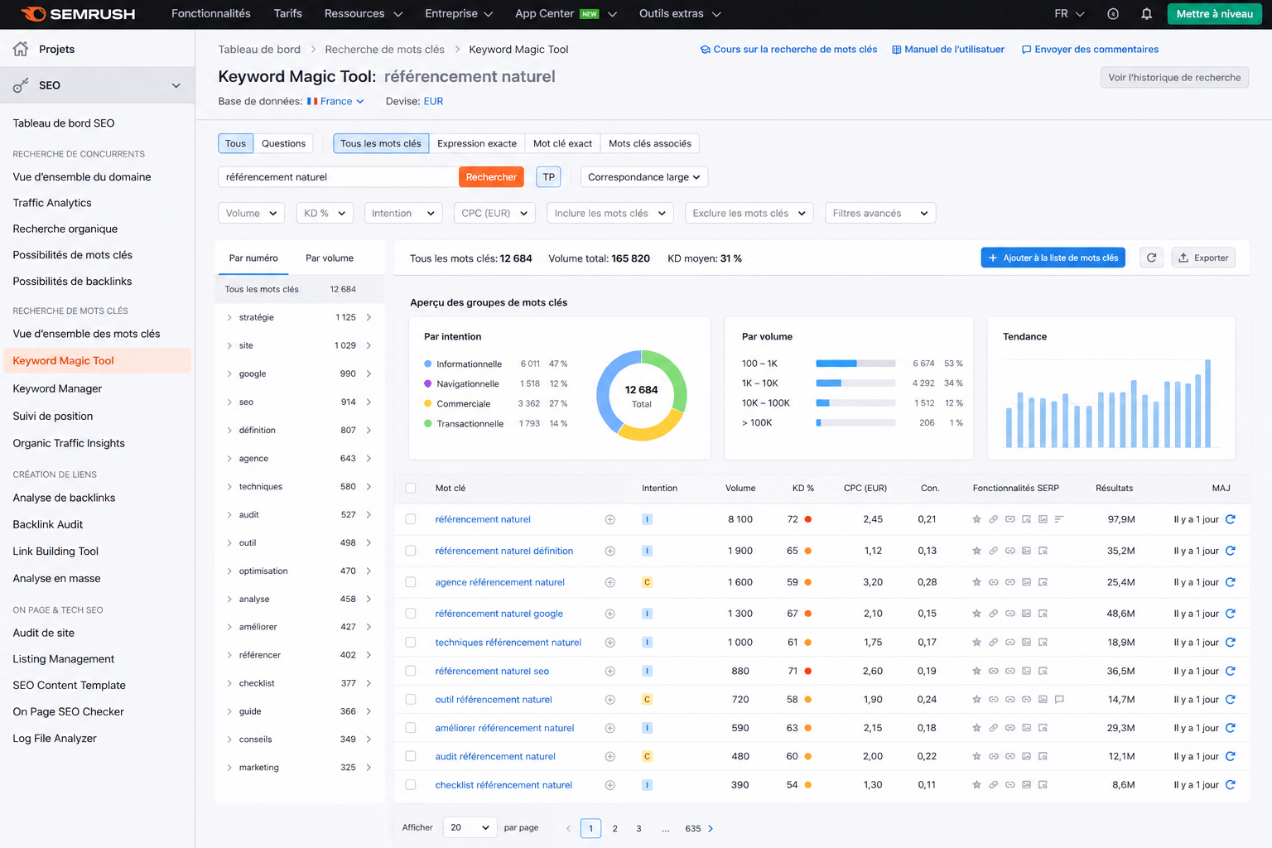Click link SERP icon for améliorer référencement naturel
Image resolution: width=1272 pixels, height=848 pixels.
coord(993,728)
